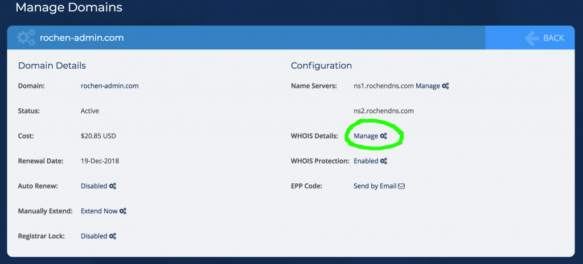
Task: Click the rochen-admin.com panel title
Action: point(82,38)
